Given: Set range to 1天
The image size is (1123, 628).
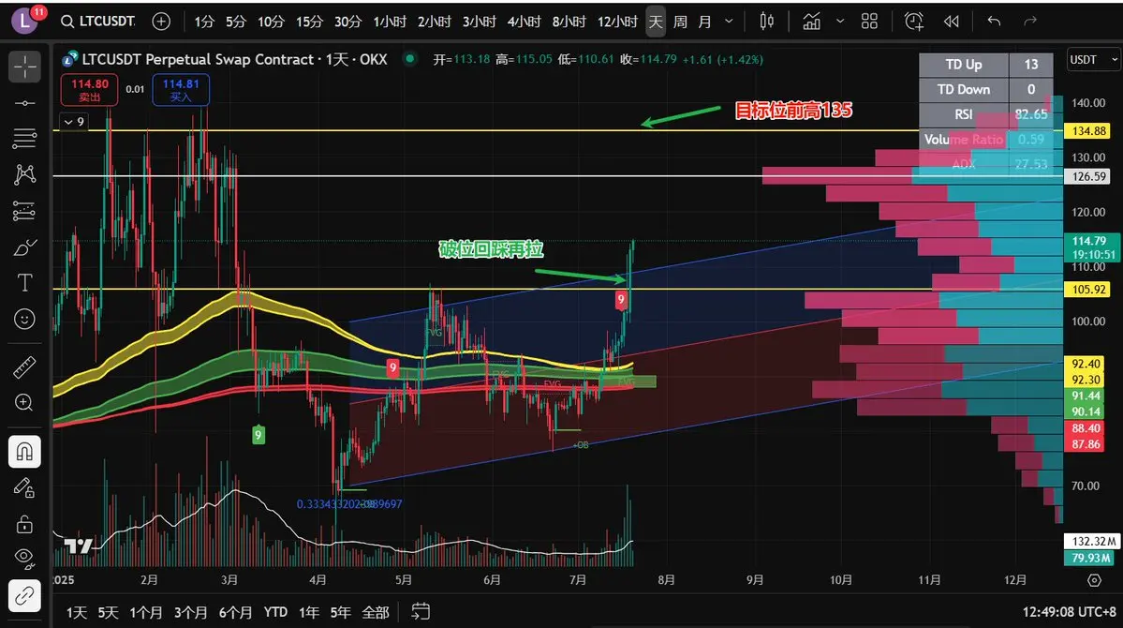Looking at the screenshot, I should coord(77,612).
